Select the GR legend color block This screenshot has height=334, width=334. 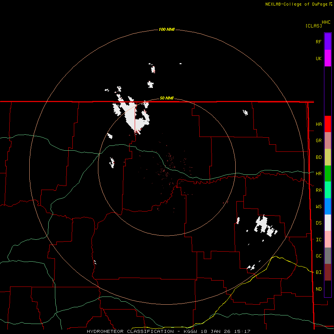click(x=328, y=141)
